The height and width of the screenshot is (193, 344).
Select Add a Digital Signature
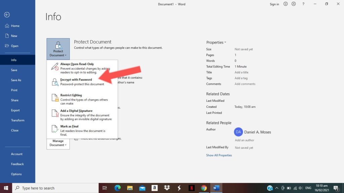click(x=82, y=115)
